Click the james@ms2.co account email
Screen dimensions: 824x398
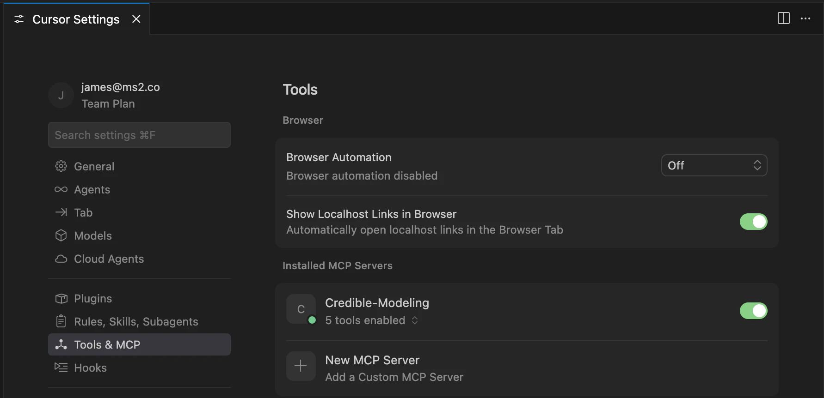click(x=121, y=87)
